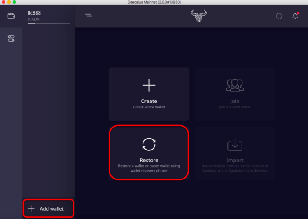Select the Restore label text
Viewport: 308px width, 219px height.
point(149,160)
